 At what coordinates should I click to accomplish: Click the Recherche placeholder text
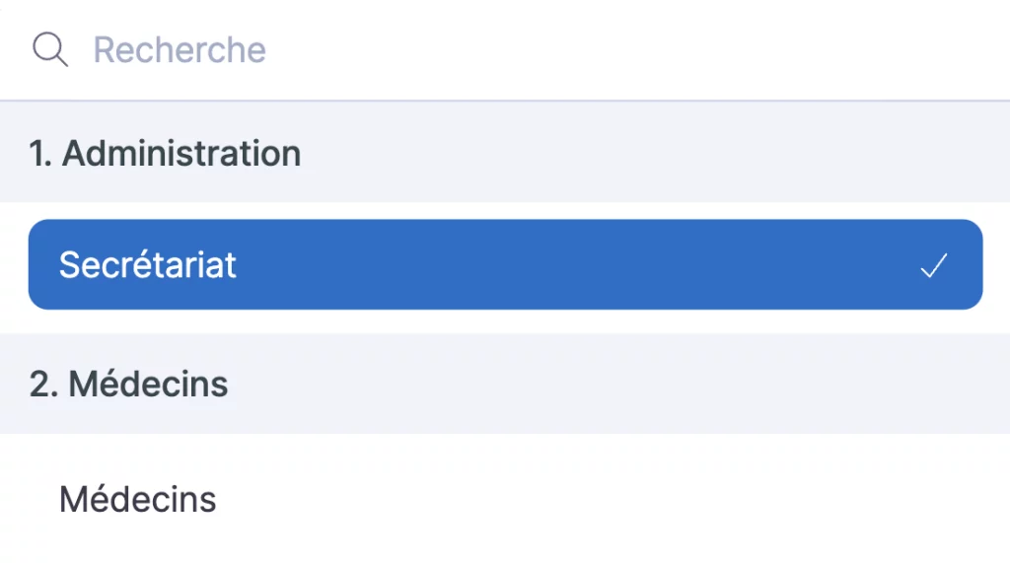[180, 49]
